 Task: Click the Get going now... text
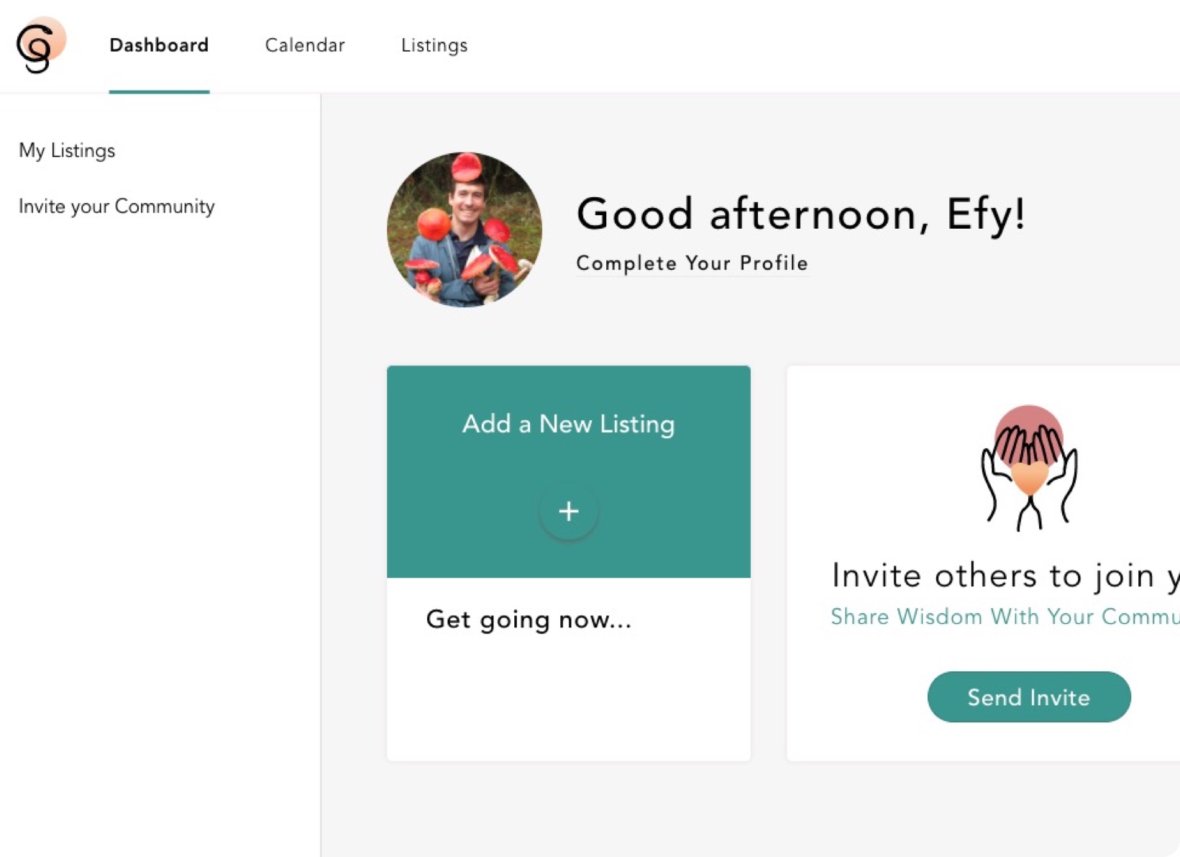pyautogui.click(x=529, y=620)
